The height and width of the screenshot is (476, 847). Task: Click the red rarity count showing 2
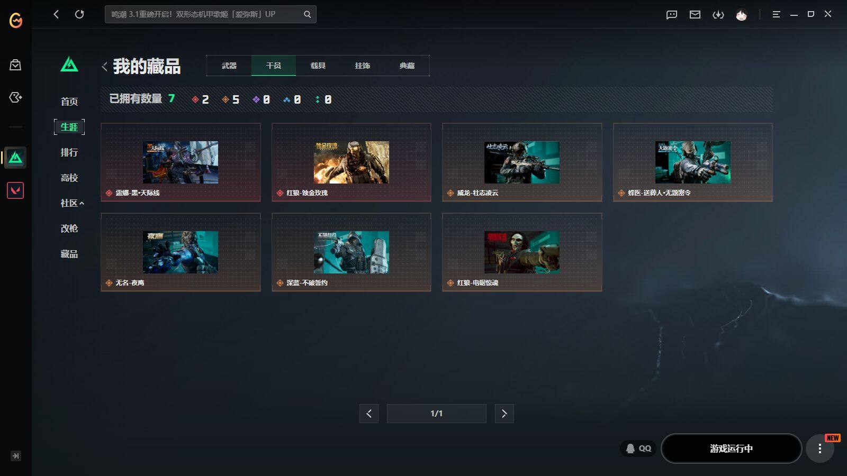201,99
